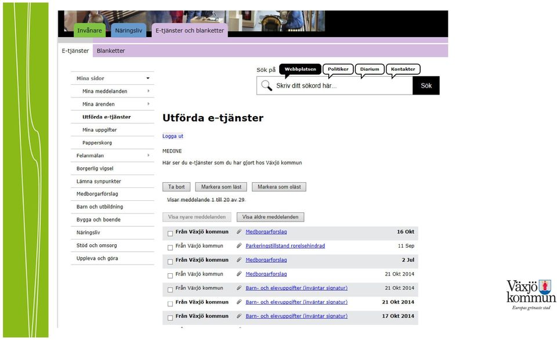Image resolution: width=557 pixels, height=340 pixels.
Task: Open Stöd och omsorg in sidebar
Action: point(97,245)
